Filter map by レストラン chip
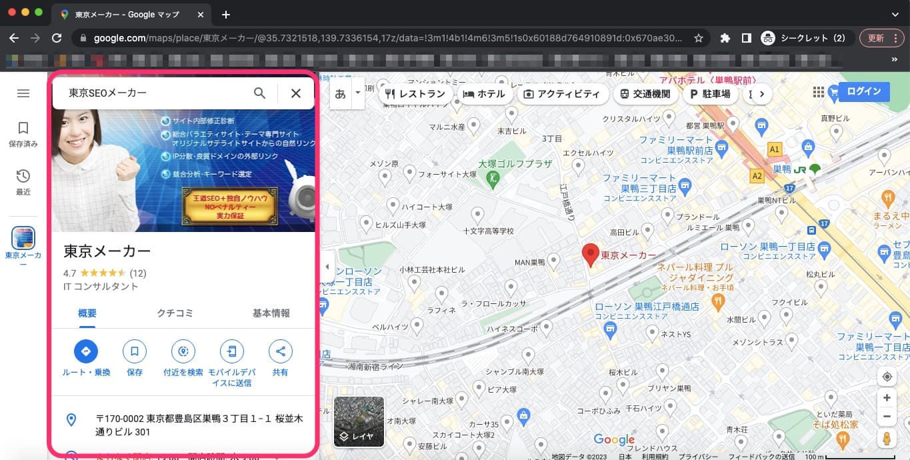910x460 pixels. click(415, 94)
